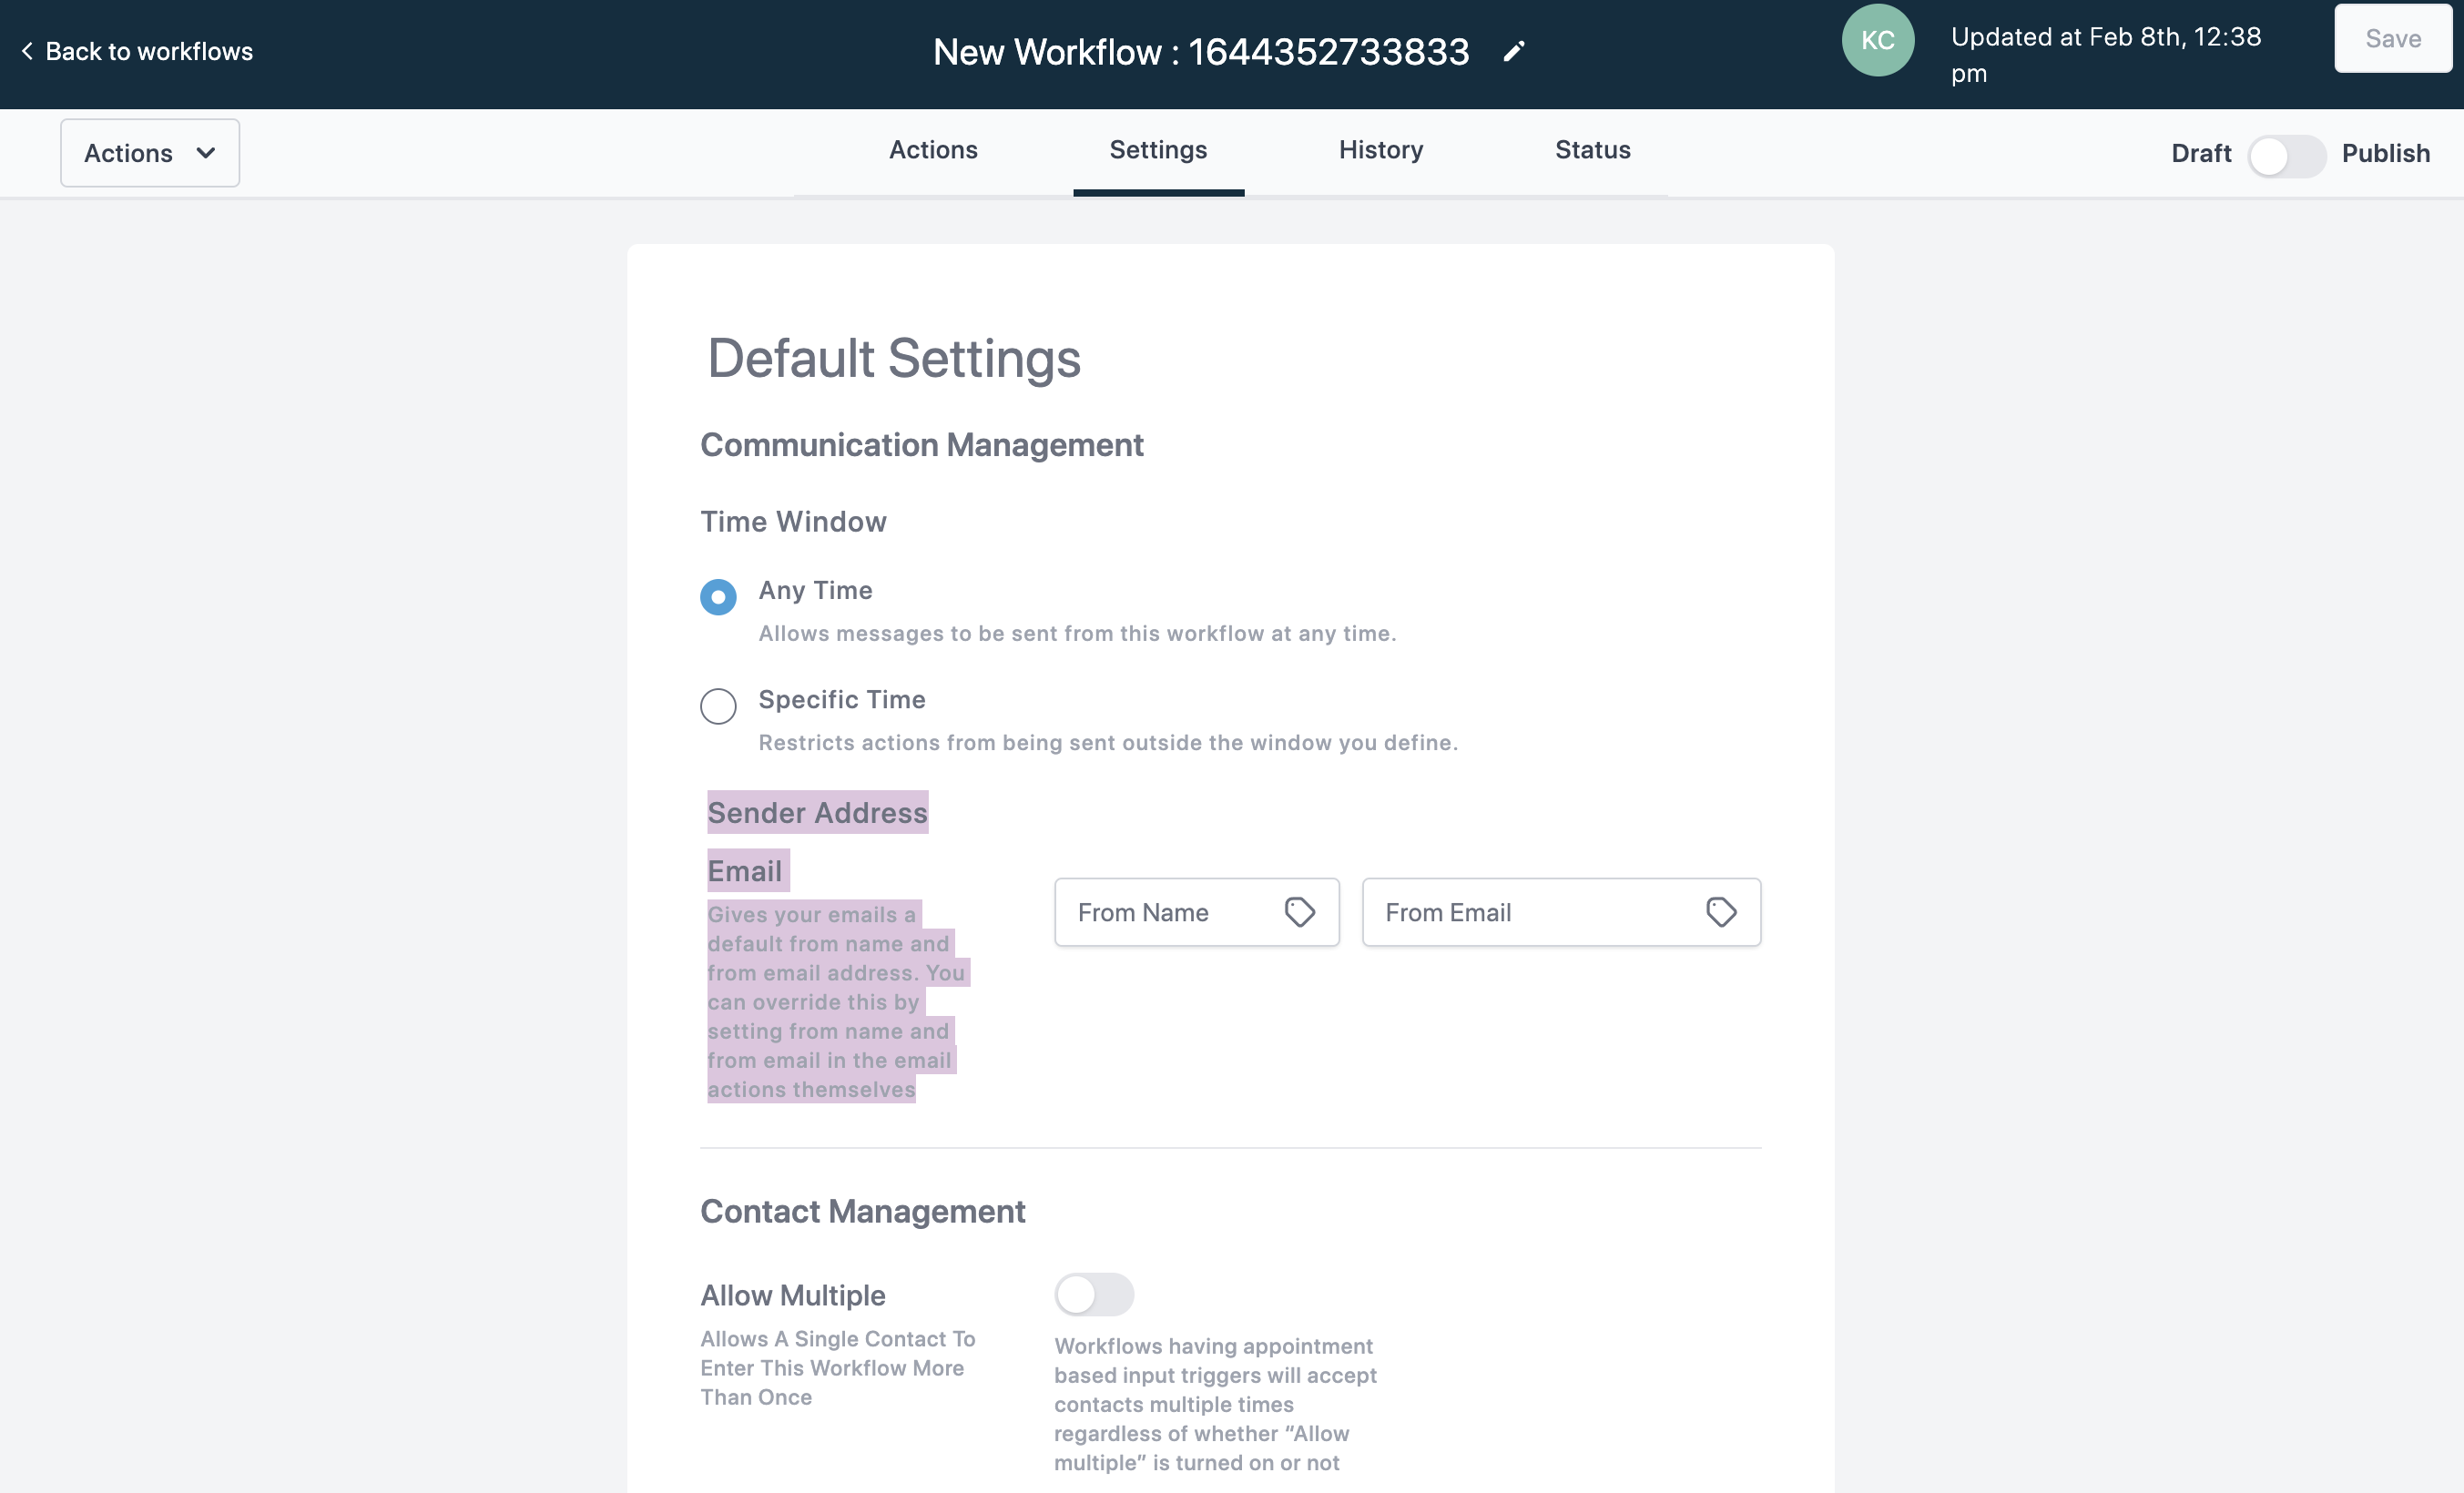Open the Status tab

click(1592, 150)
